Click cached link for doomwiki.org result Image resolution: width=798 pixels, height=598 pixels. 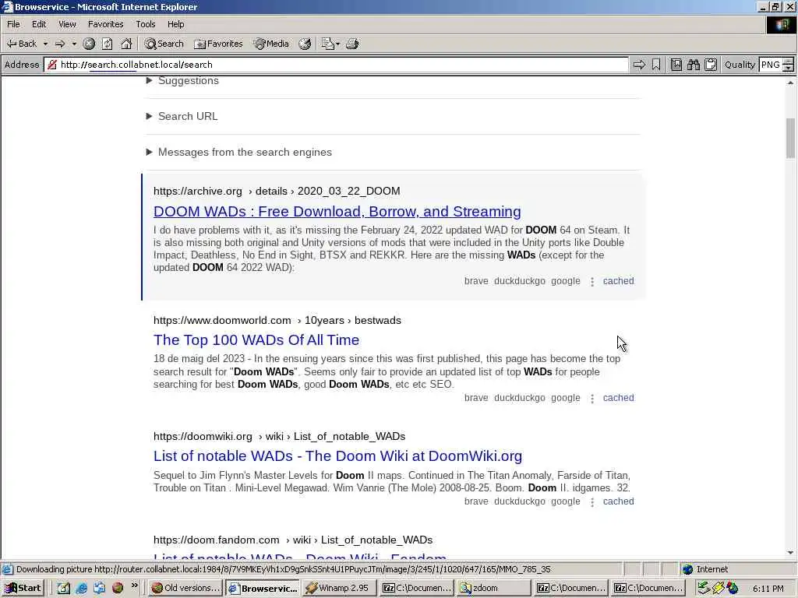click(618, 501)
